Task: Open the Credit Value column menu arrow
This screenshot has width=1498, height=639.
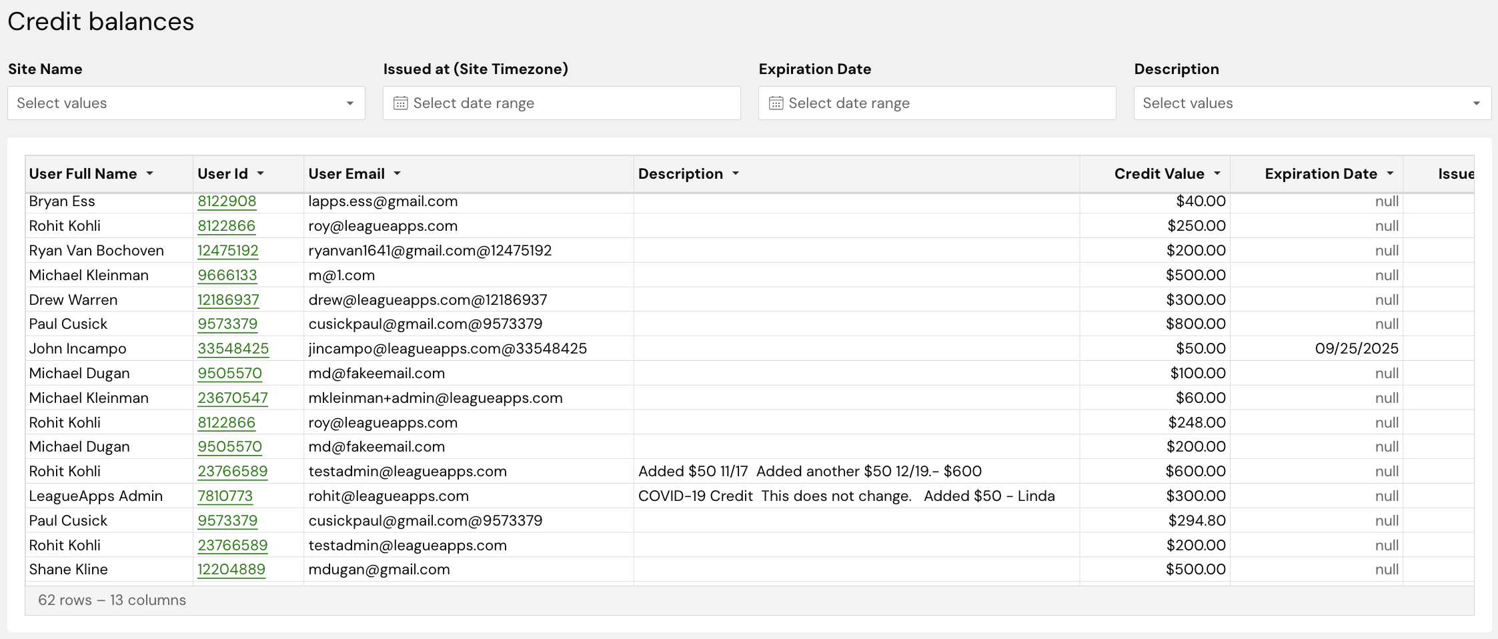Action: [1217, 173]
